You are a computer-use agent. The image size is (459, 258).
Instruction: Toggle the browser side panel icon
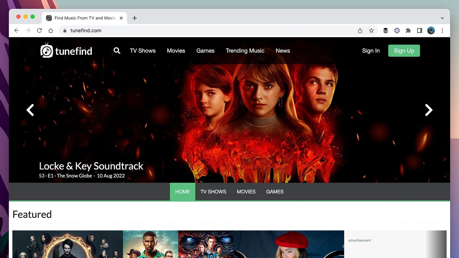coord(419,30)
